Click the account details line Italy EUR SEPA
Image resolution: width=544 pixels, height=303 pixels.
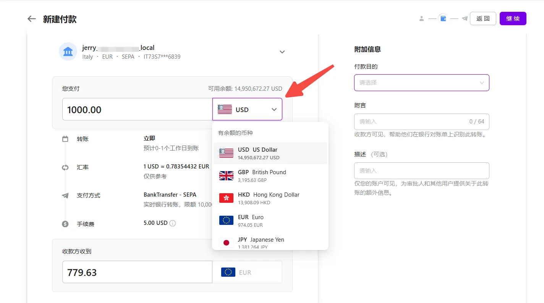click(131, 57)
